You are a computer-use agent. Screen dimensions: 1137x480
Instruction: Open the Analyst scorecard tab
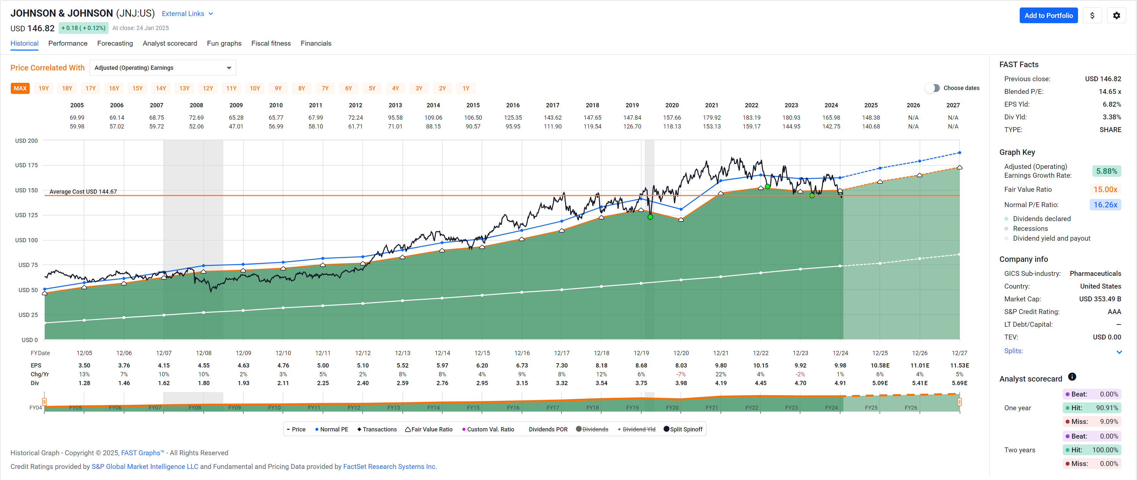[x=169, y=43]
